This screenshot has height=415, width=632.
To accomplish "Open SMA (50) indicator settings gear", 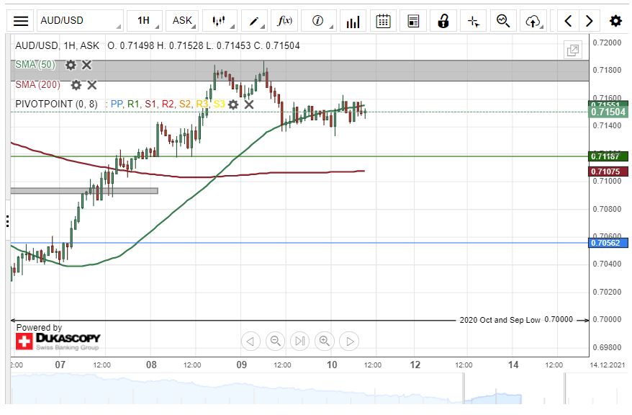I will (x=71, y=65).
